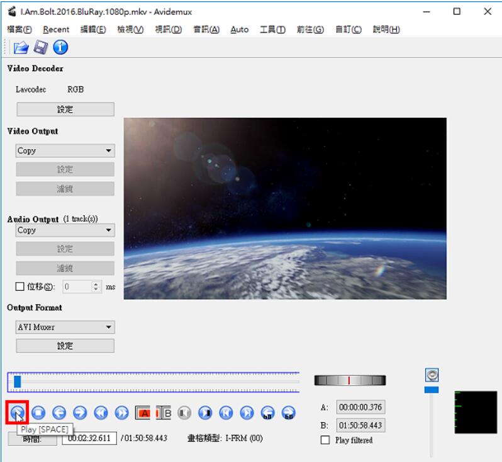This screenshot has width=502, height=462.
Task: Click the video preview frame
Action: coord(285,208)
